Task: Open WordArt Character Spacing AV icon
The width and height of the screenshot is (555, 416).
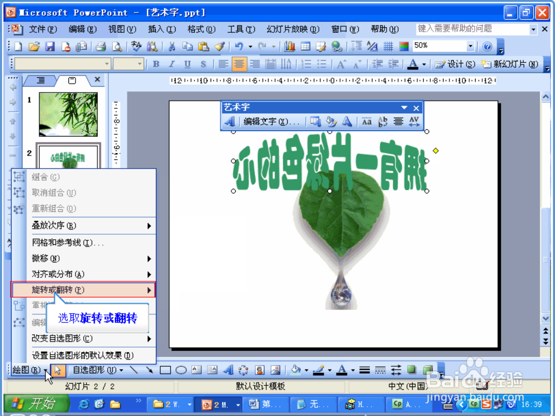Action: 414,122
